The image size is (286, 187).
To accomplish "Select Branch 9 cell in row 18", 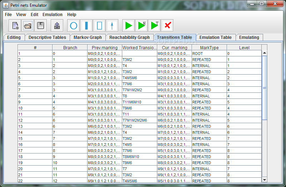I will click(70, 157).
